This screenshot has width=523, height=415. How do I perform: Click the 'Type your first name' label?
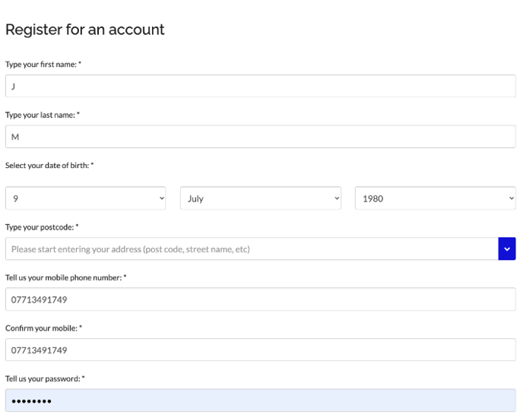click(43, 65)
